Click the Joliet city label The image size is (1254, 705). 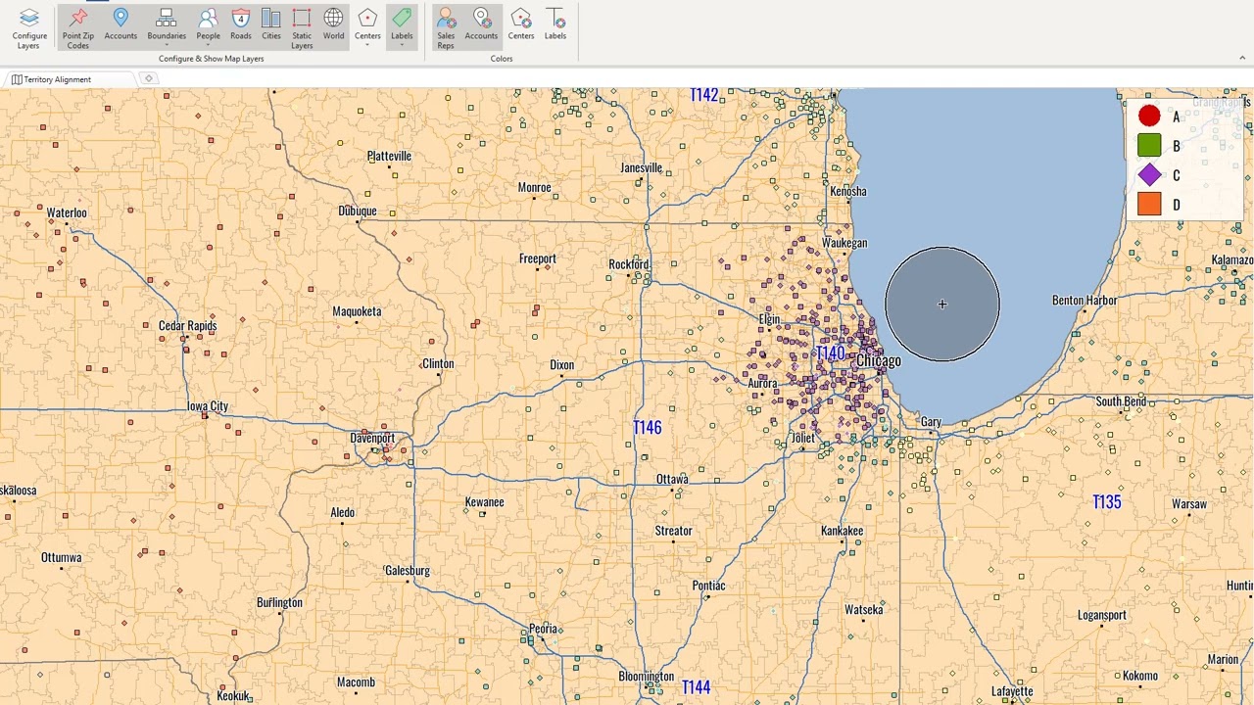coord(803,438)
